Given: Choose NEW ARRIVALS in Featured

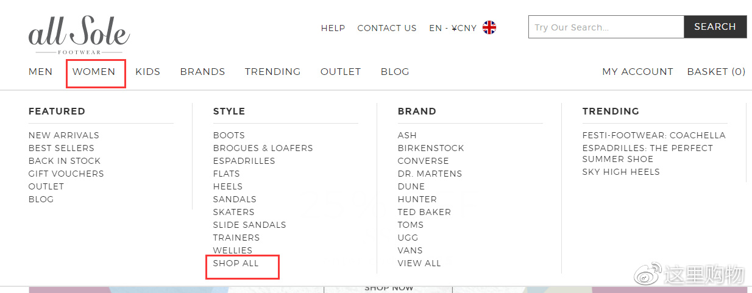Looking at the screenshot, I should (64, 135).
